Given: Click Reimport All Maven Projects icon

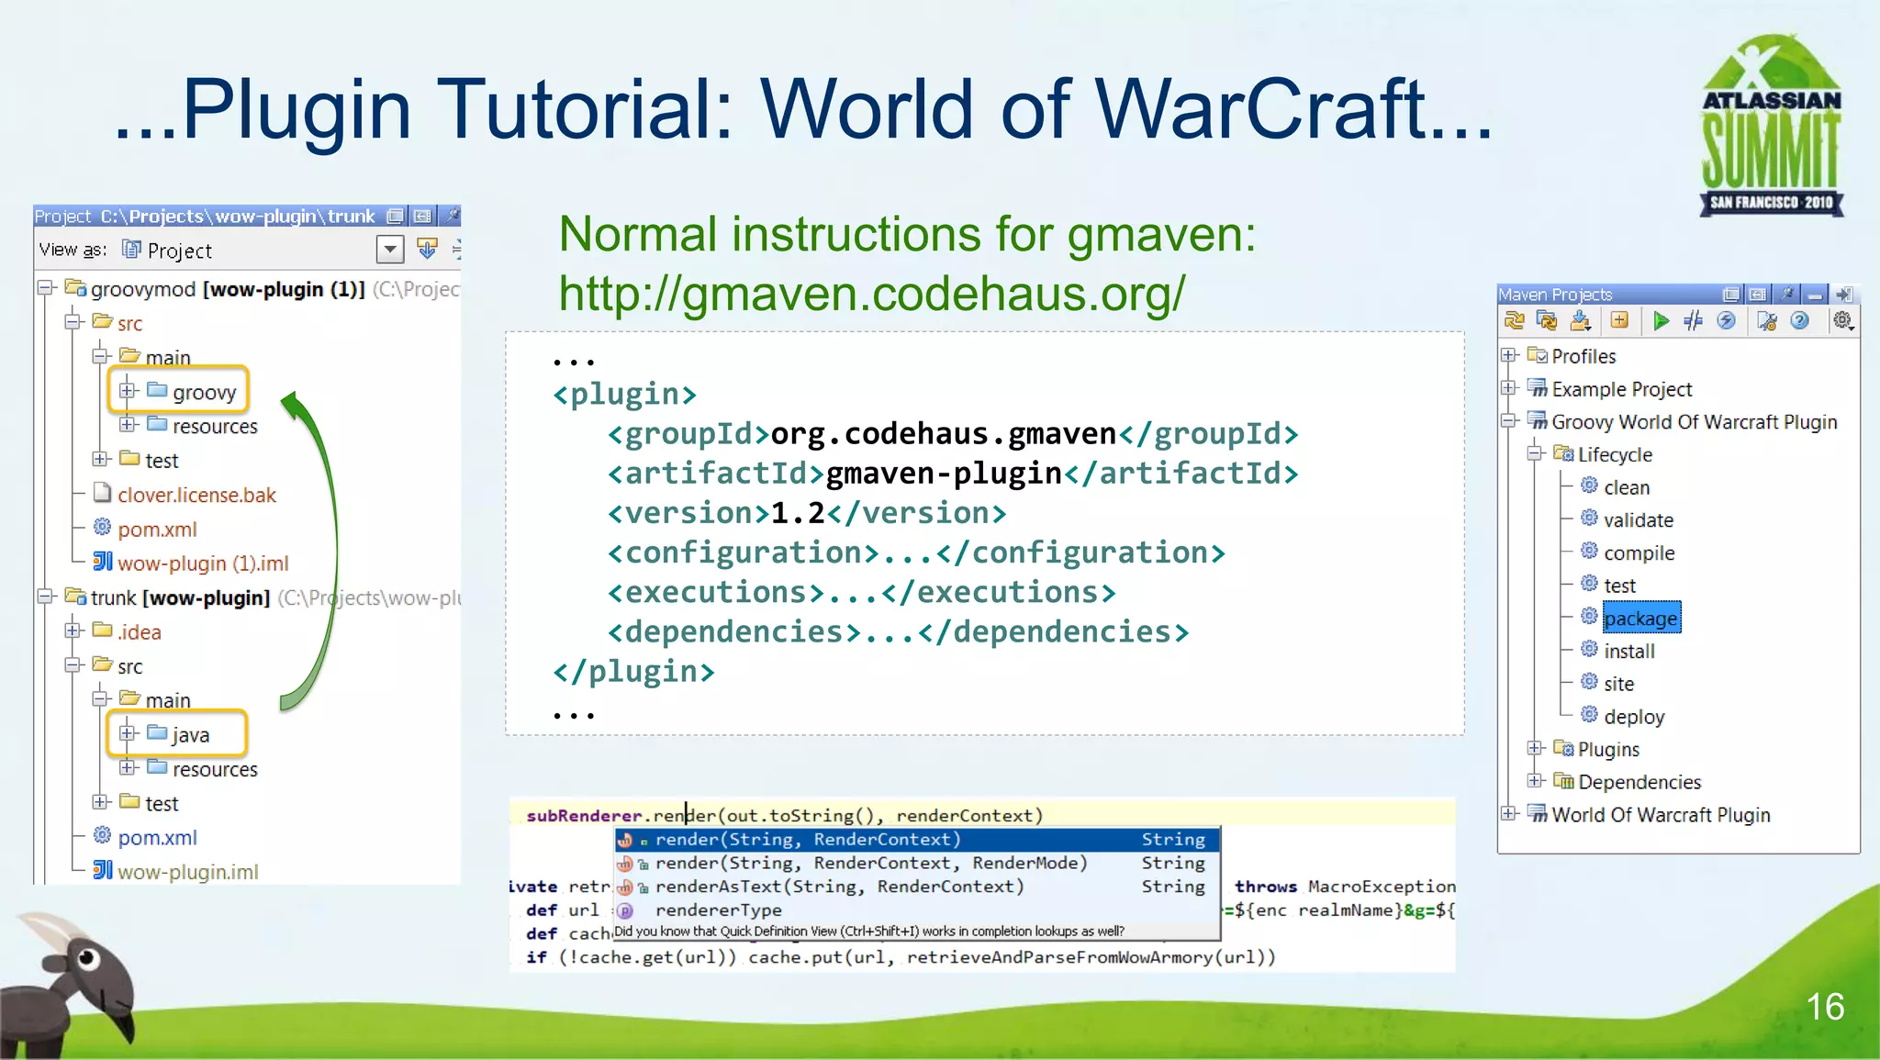Looking at the screenshot, I should coord(1514,321).
